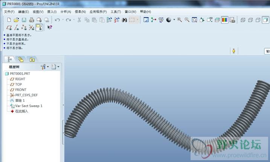Open the 信息(N) menu
Screen dimensions: 270x162
(x=81, y=12)
